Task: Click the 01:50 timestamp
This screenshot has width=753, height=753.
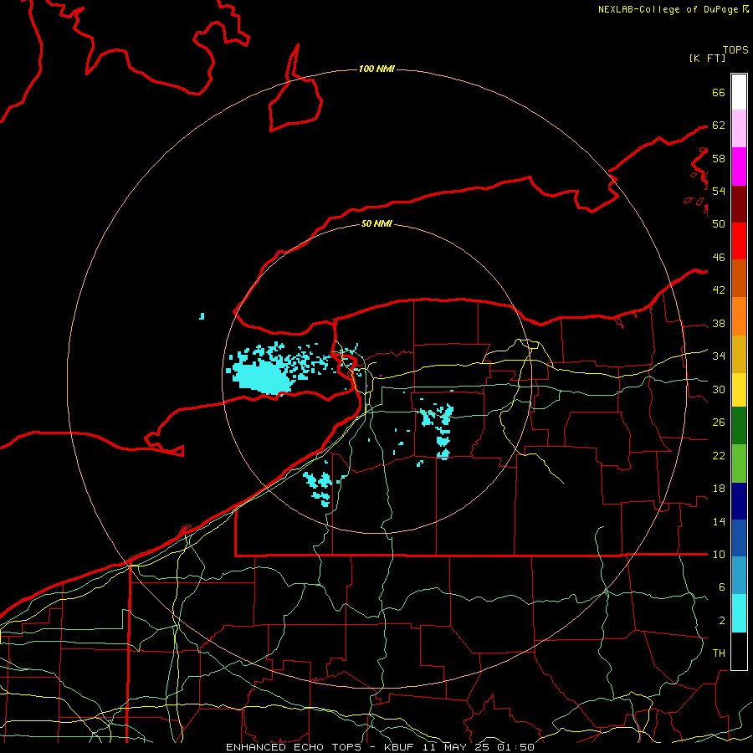Action: (x=515, y=747)
